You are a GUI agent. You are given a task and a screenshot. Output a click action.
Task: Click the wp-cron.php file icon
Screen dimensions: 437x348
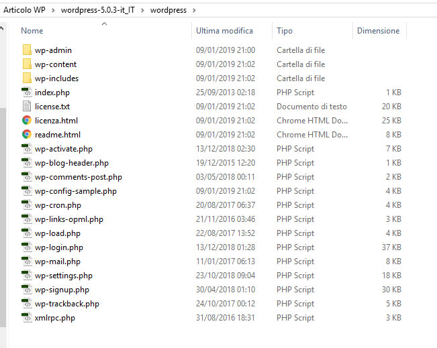coord(27,205)
